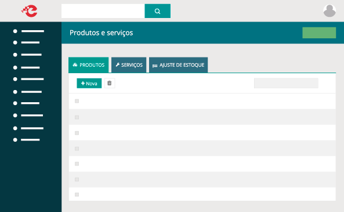
Task: Tick the fifth table row checkbox
Action: tap(77, 164)
